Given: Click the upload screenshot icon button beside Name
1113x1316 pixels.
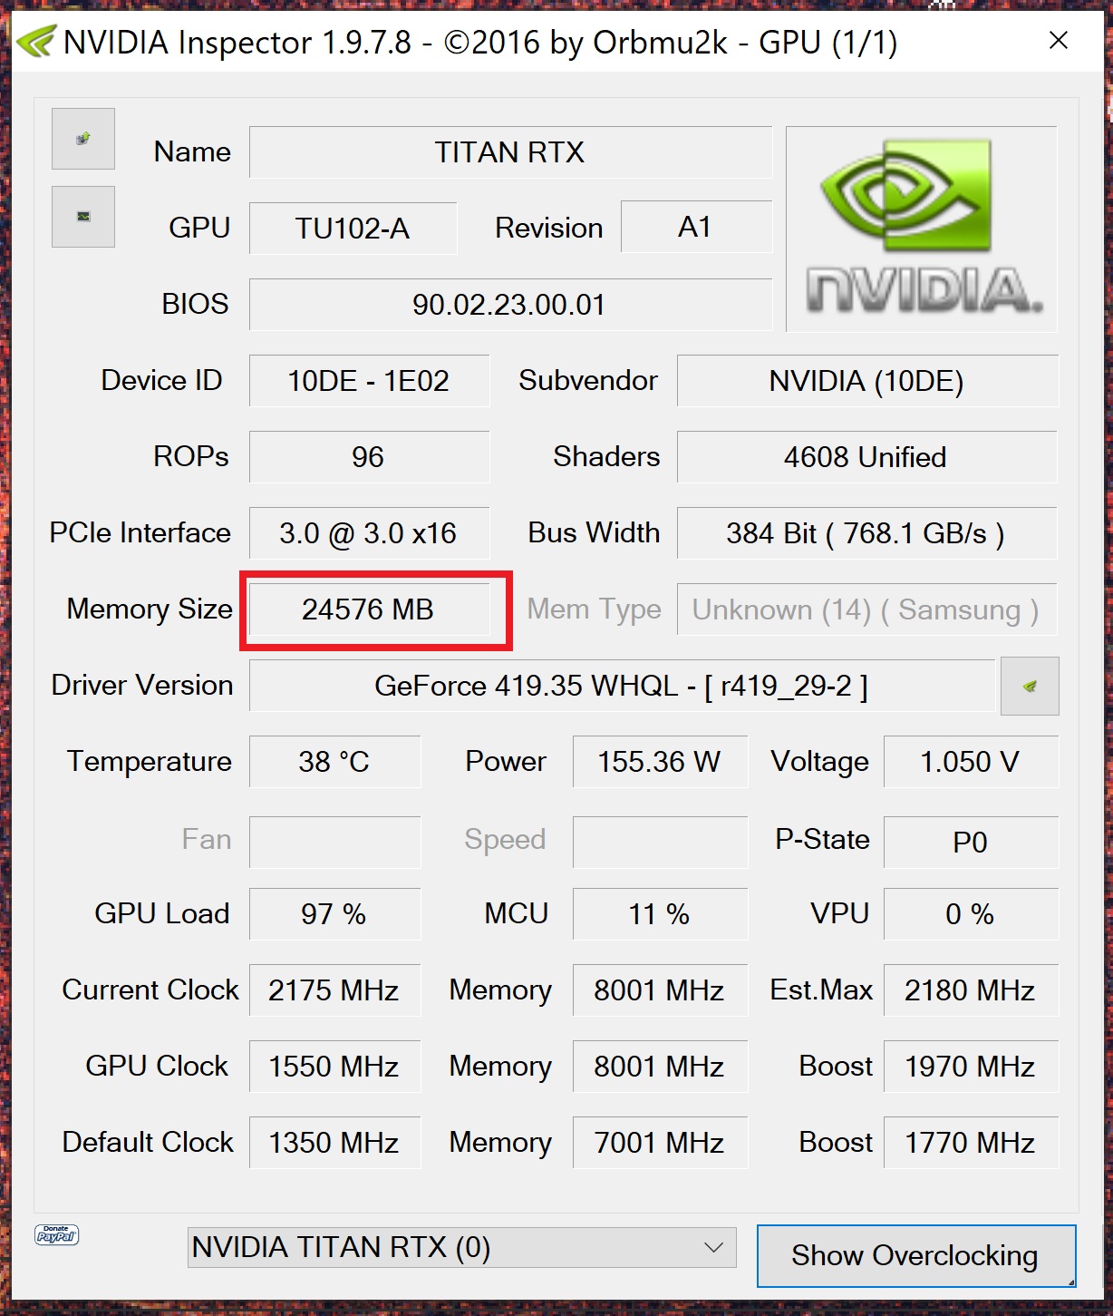Looking at the screenshot, I should click(83, 139).
